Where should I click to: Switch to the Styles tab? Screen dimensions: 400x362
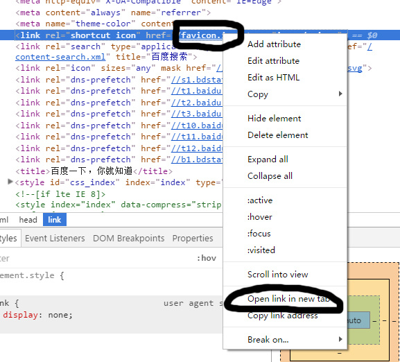click(x=8, y=239)
